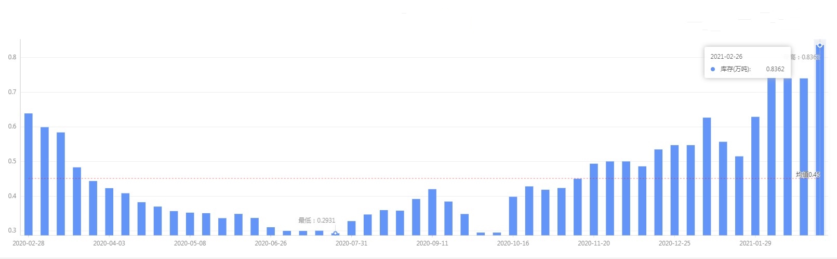The height and width of the screenshot is (259, 837).
Task: Click the highest-value marker circle atop the last bar
Action: (820, 45)
